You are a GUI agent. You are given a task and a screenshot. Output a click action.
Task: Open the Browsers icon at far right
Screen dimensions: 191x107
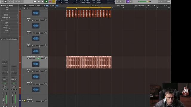click(x=169, y=1)
